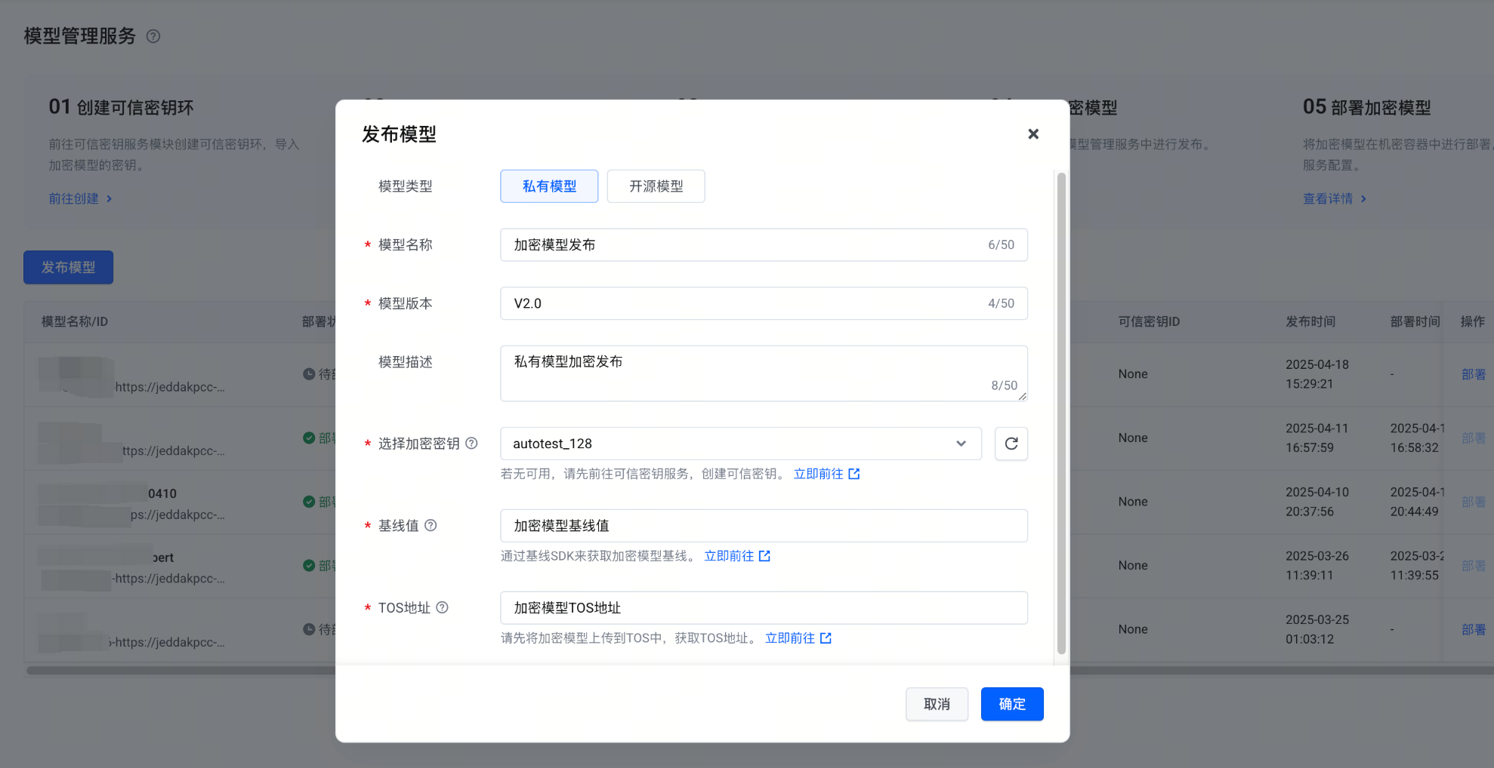This screenshot has width=1494, height=768.
Task: Click the 模型版本 input field
Action: tap(764, 303)
